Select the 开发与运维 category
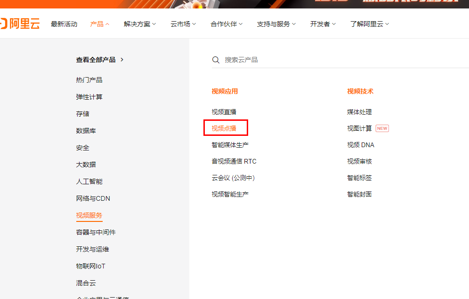 coord(92,249)
